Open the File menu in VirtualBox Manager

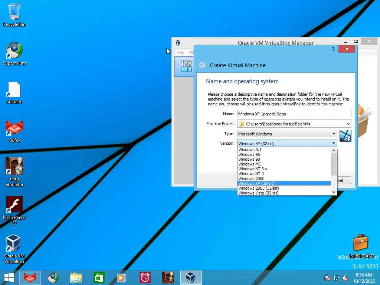pyautogui.click(x=181, y=53)
